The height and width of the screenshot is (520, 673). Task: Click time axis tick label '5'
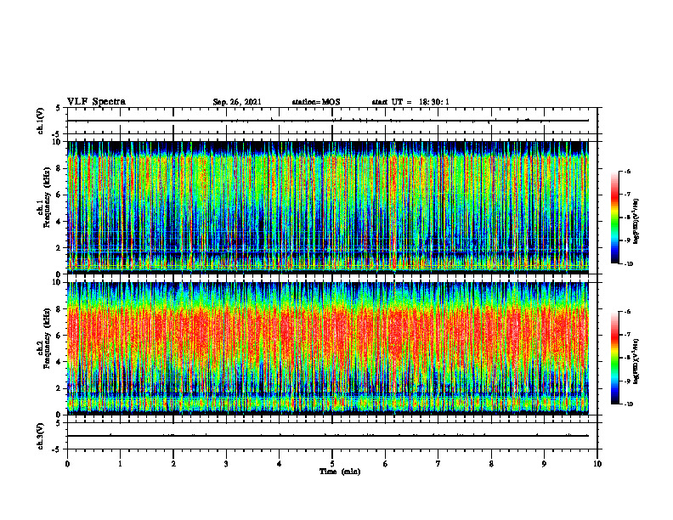click(332, 464)
